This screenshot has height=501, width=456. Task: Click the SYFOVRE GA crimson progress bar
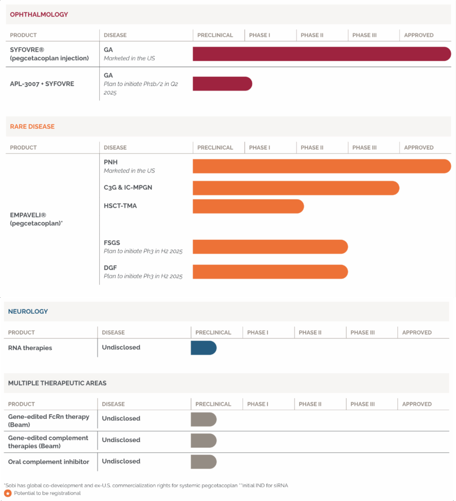[x=321, y=54]
